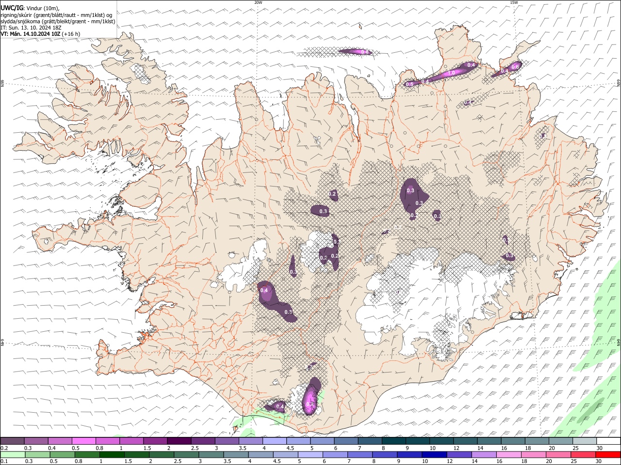The height and width of the screenshot is (465, 621).
Task: Click the bright red bottom swatch after 30
Action: tap(608, 455)
